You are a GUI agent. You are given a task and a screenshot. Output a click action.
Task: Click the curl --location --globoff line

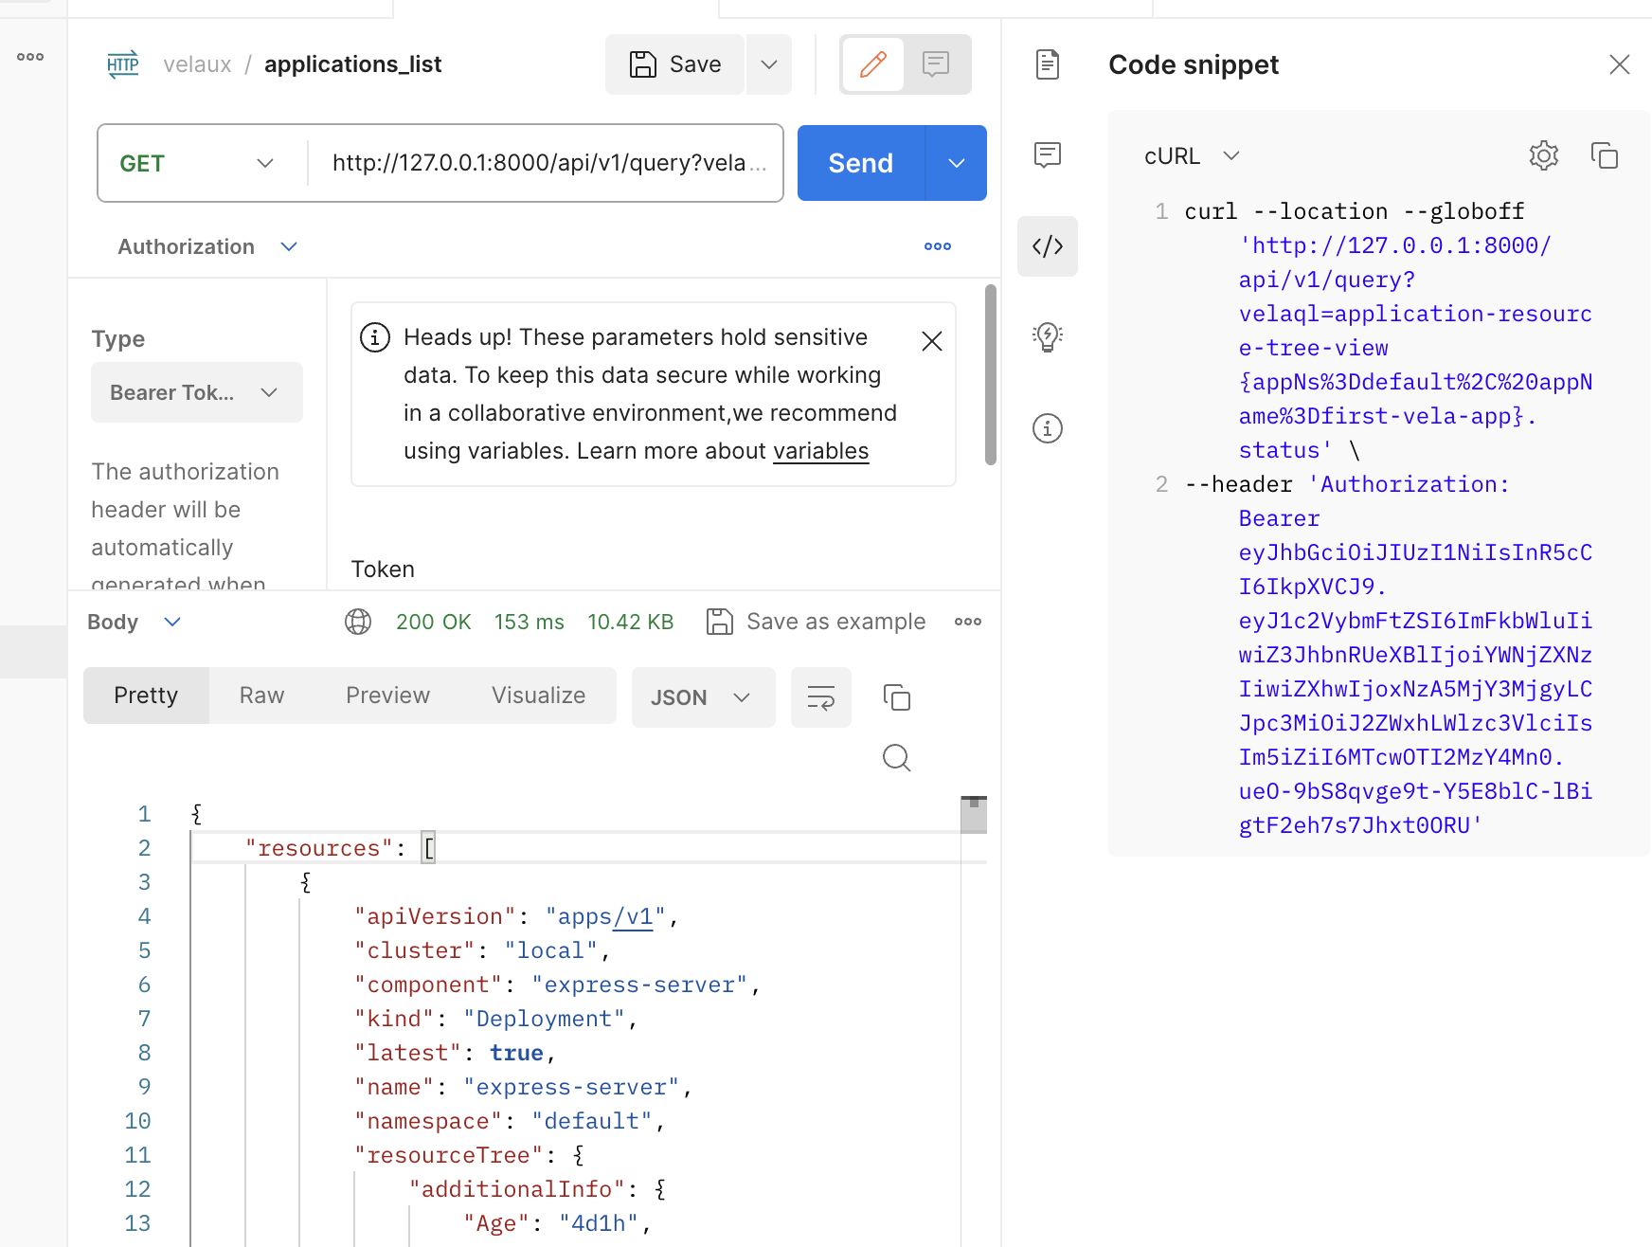pyautogui.click(x=1355, y=212)
